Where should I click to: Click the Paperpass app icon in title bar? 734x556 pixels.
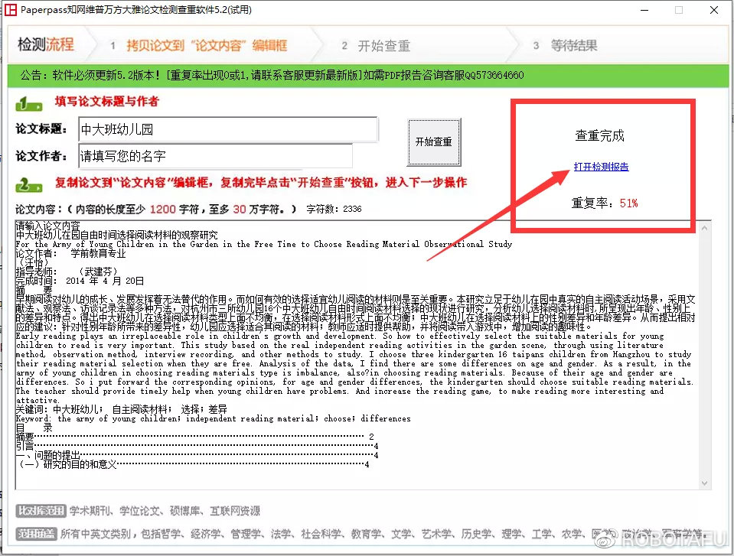(x=10, y=9)
